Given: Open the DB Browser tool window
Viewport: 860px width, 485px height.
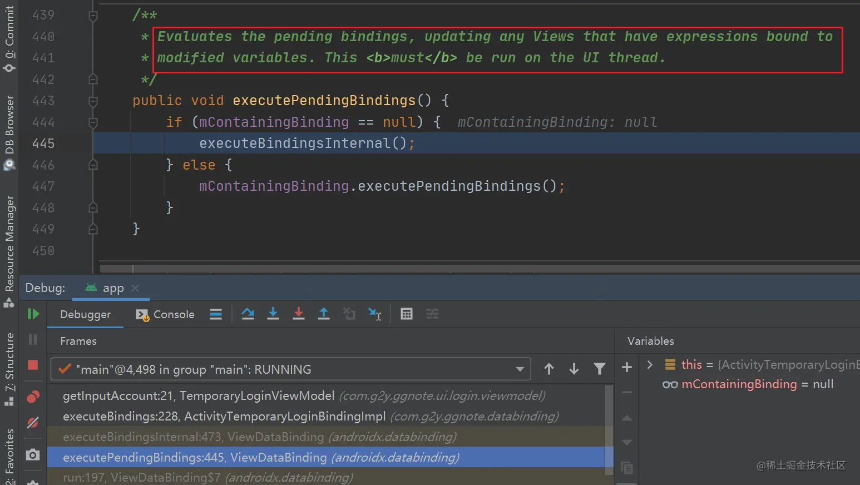Looking at the screenshot, I should tap(9, 132).
